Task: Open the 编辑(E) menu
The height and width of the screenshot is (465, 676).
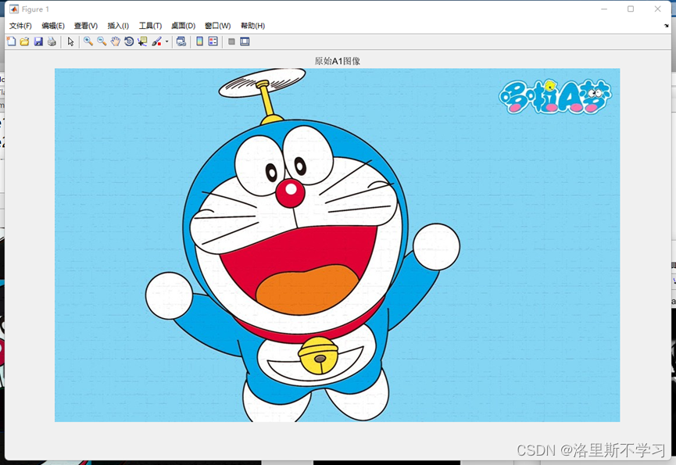Action: [x=53, y=26]
